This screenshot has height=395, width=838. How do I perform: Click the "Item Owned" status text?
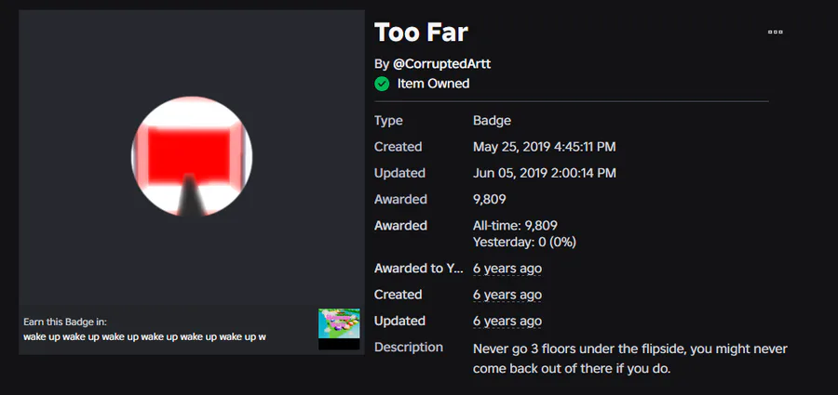tap(433, 84)
